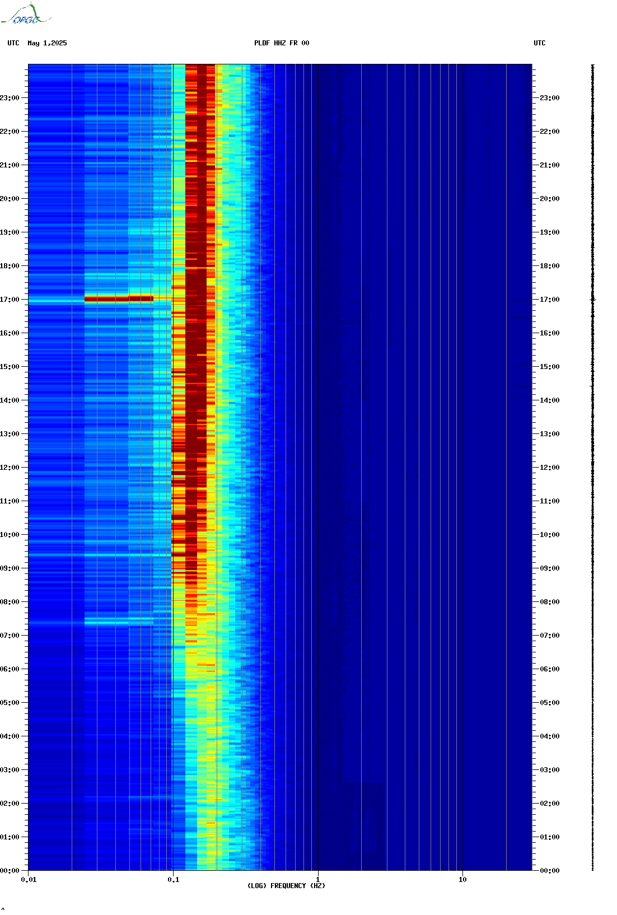Click the 00:00 label on the right time axis

550,871
